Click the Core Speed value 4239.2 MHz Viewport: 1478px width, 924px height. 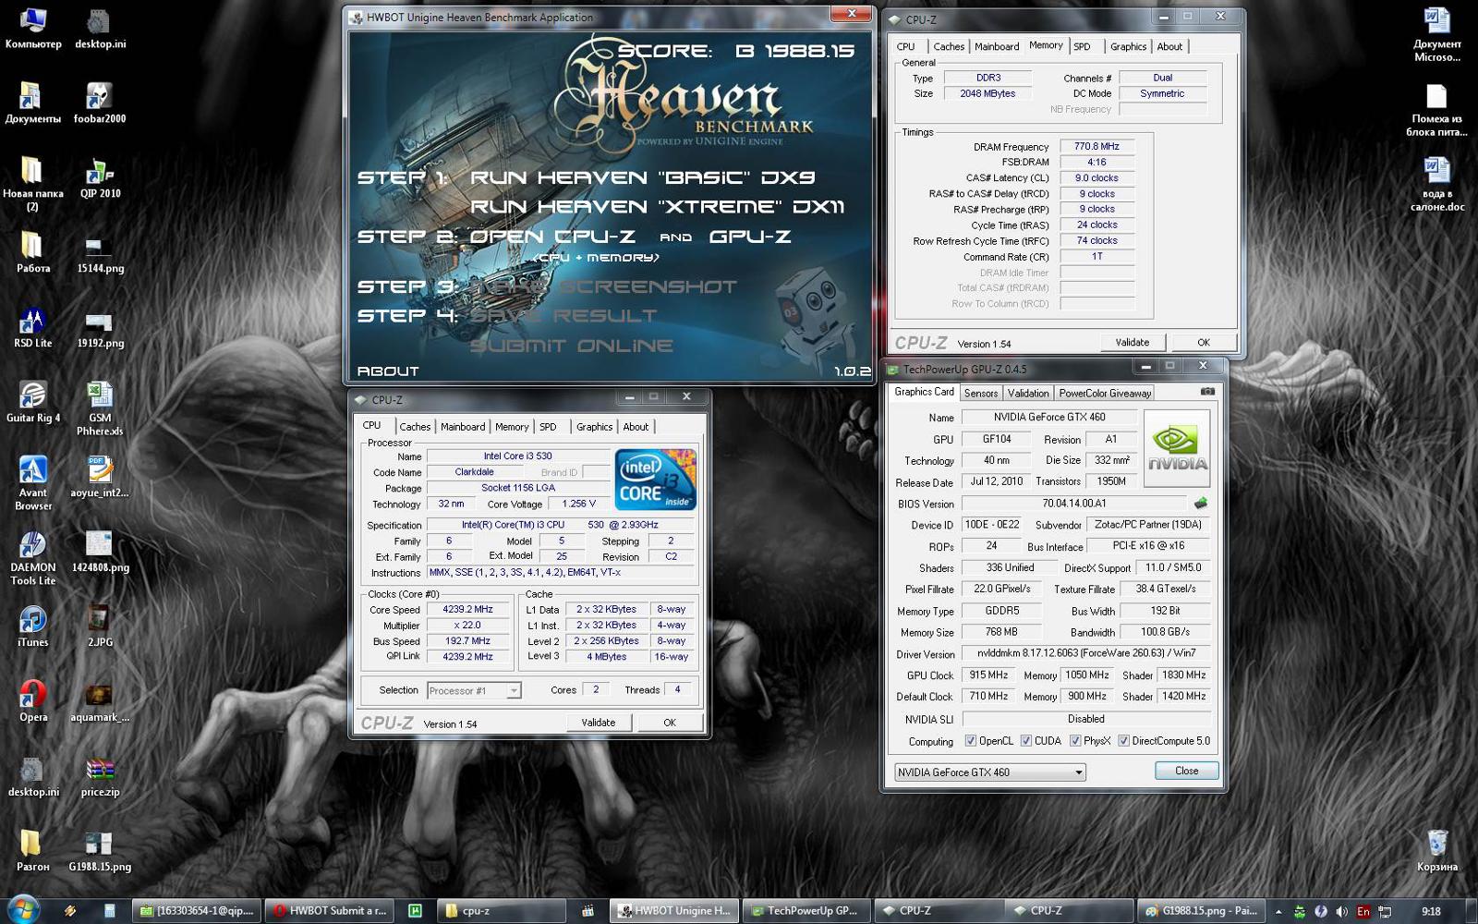coord(467,610)
